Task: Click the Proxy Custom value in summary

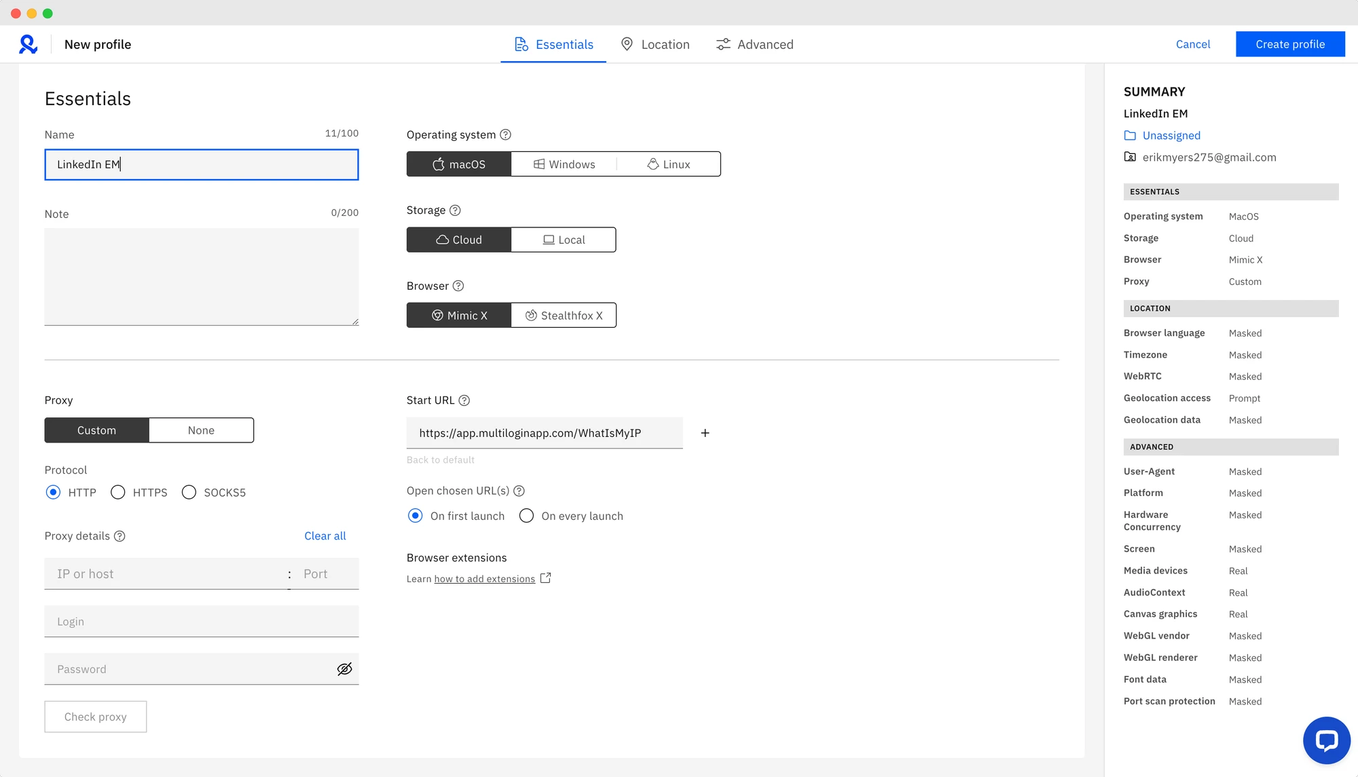Action: [x=1245, y=282]
